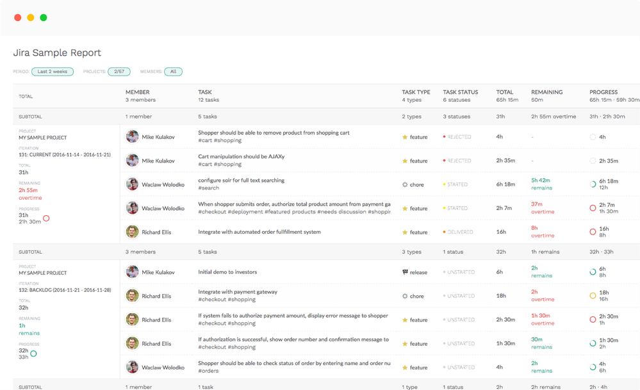Click the 'Jira Sample Report' title
Image resolution: width=640 pixels, height=390 pixels.
point(57,53)
